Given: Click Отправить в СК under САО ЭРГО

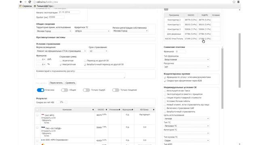Looking at the screenshot, I should coord(49,118).
